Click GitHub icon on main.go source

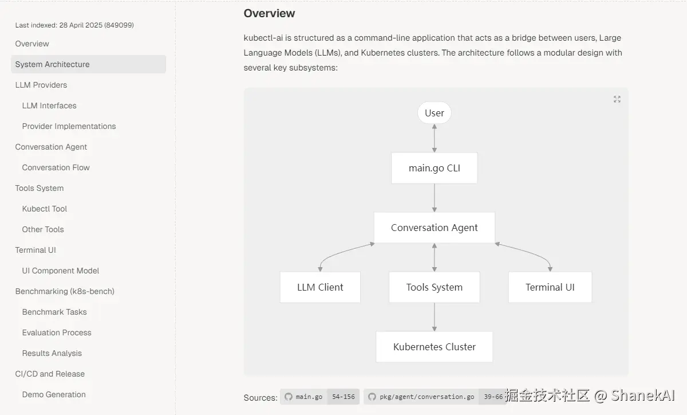(x=288, y=397)
